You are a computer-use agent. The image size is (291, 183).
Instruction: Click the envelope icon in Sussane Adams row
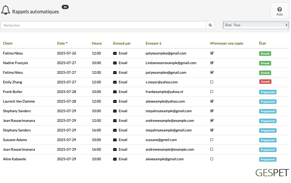tap(115, 140)
